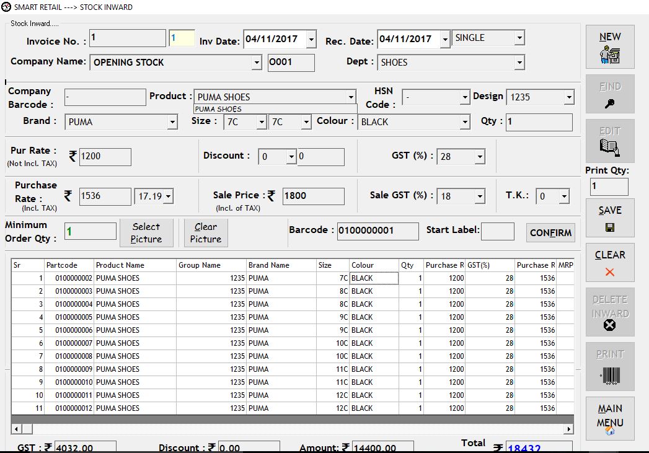Expand the Design 1235 dropdown
The image size is (649, 453).
(x=569, y=97)
